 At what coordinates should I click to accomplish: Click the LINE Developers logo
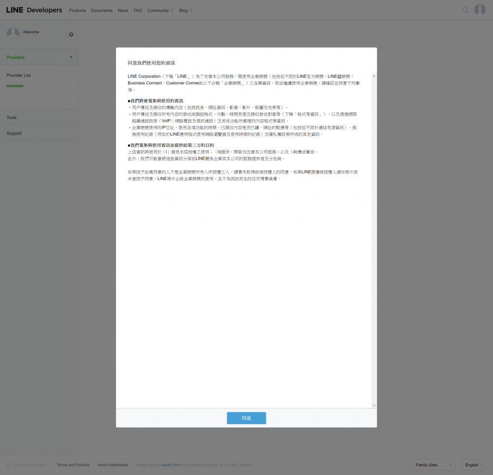(34, 10)
